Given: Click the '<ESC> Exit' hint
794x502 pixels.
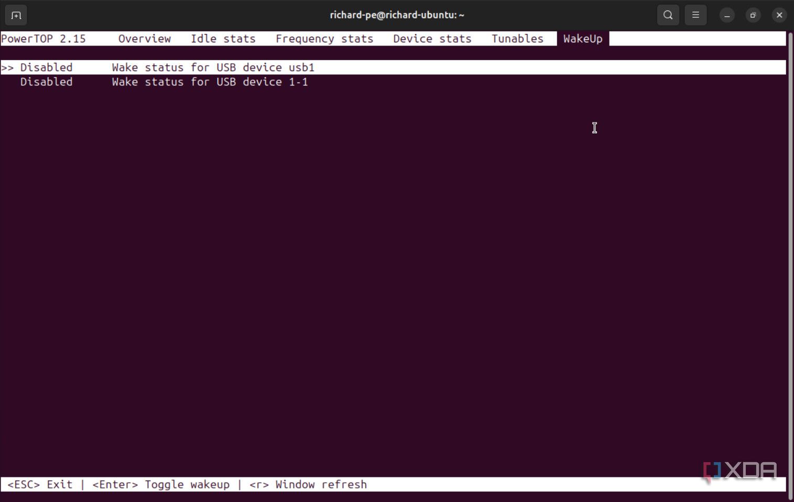Looking at the screenshot, I should point(40,485).
